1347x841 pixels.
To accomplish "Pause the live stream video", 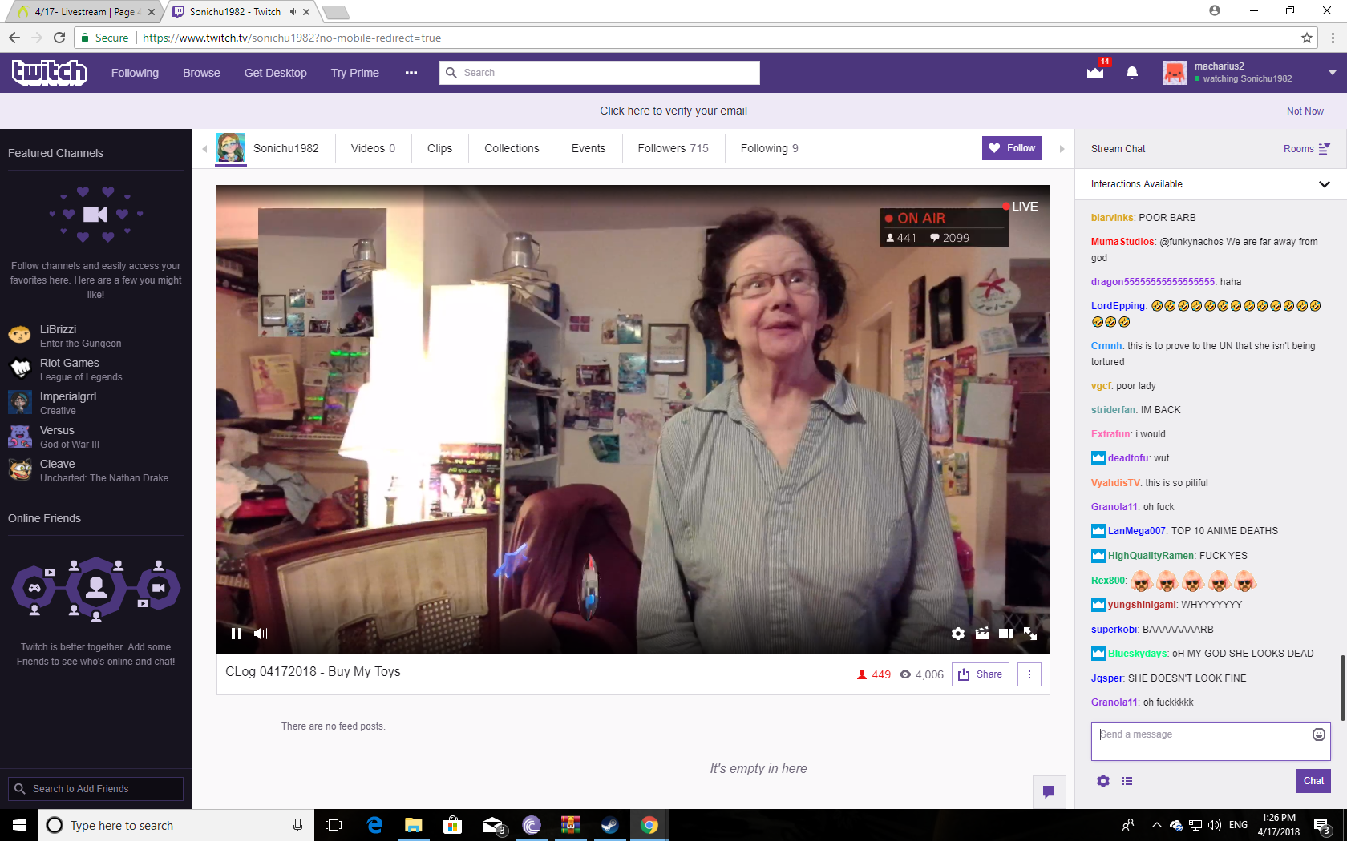I will (237, 634).
